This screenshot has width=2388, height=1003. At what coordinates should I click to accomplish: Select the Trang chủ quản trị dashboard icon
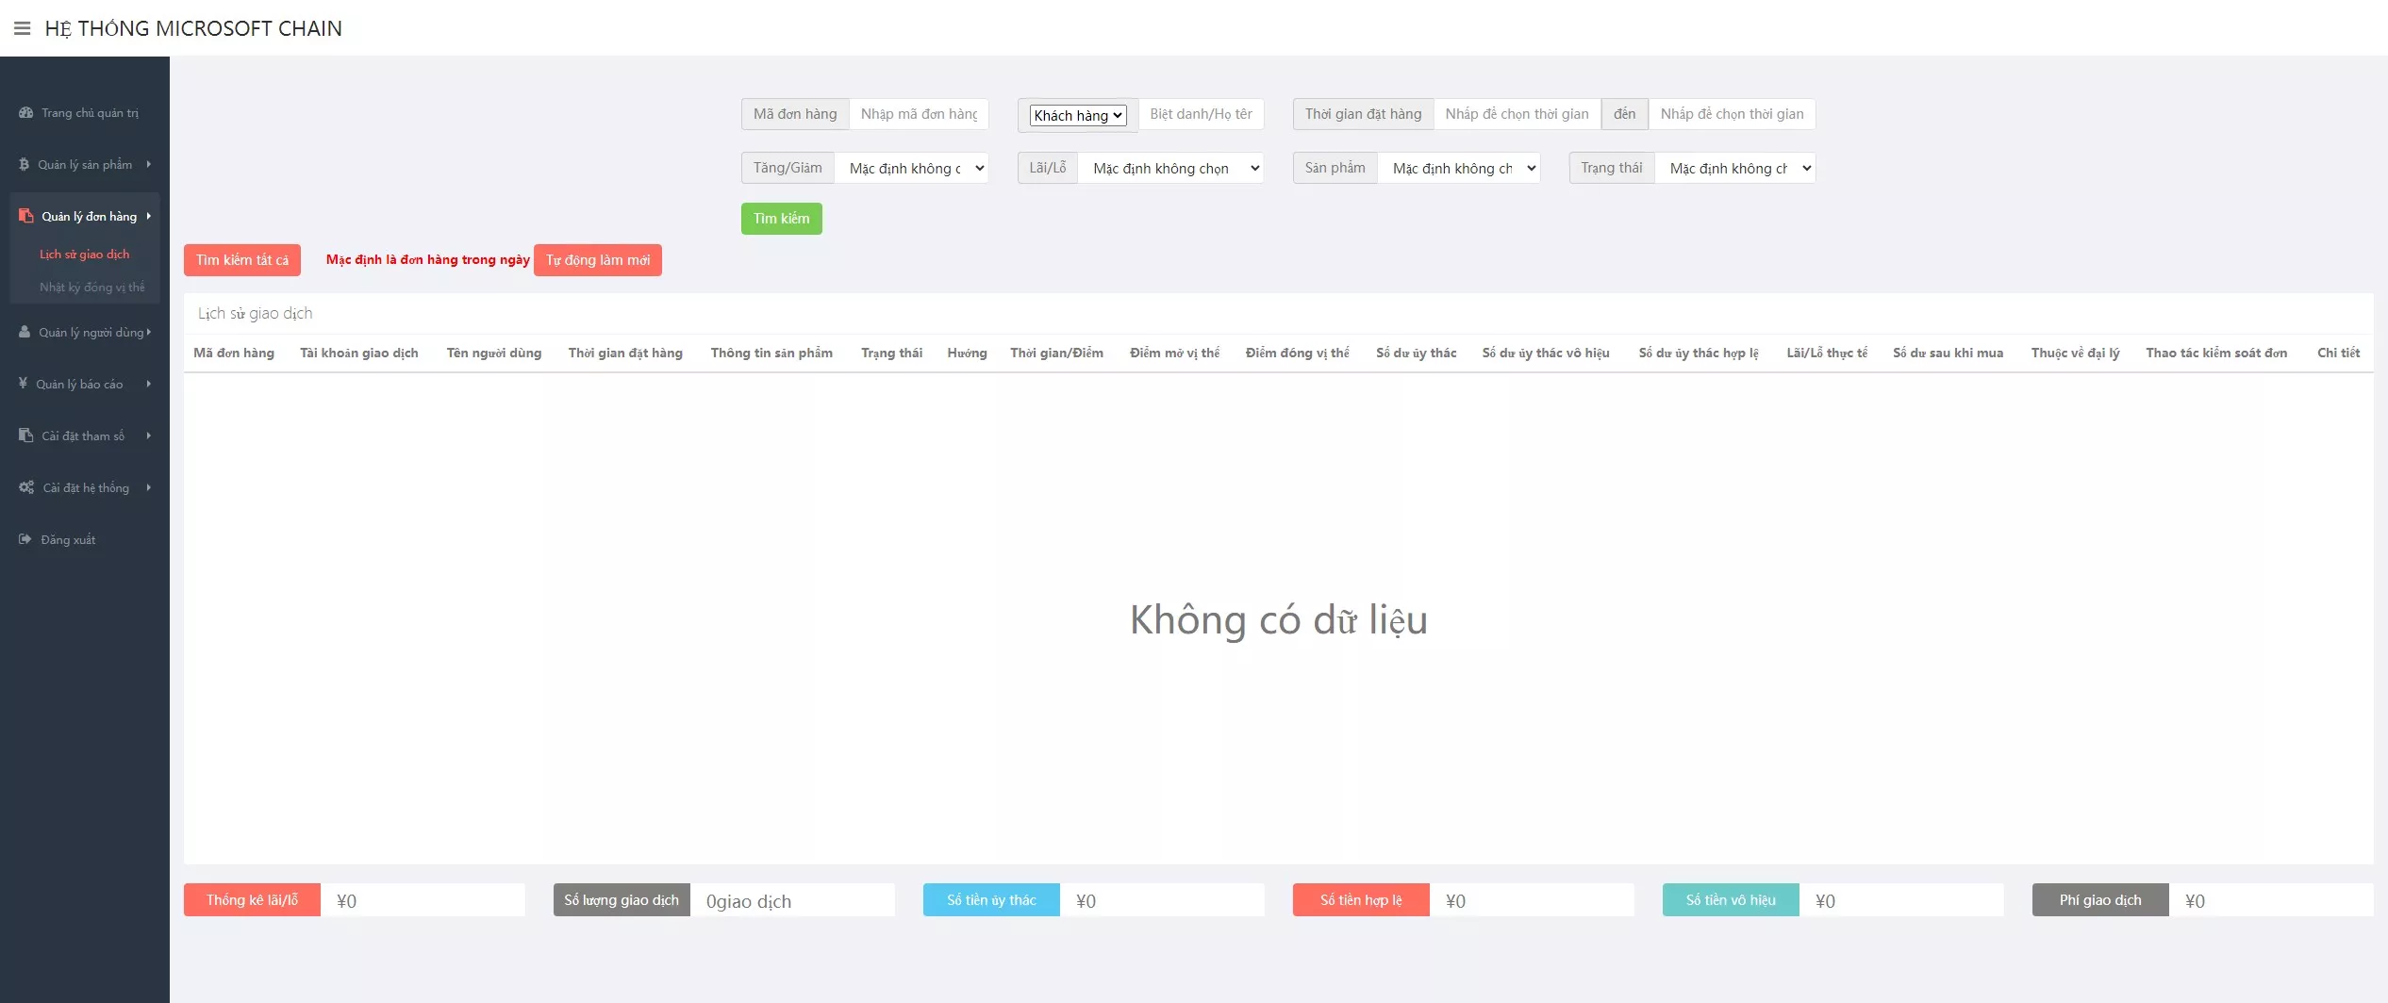pyautogui.click(x=24, y=111)
